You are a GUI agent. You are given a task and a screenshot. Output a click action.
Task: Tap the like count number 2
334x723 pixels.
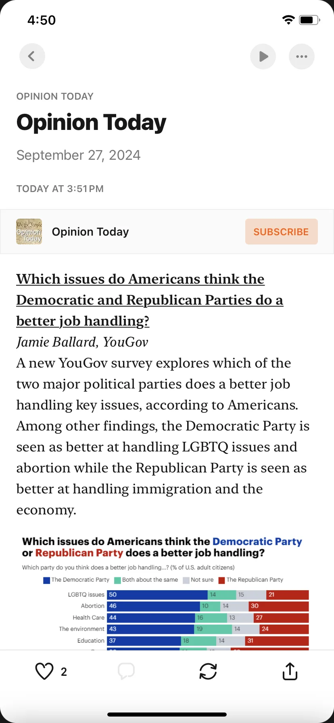[x=64, y=672]
